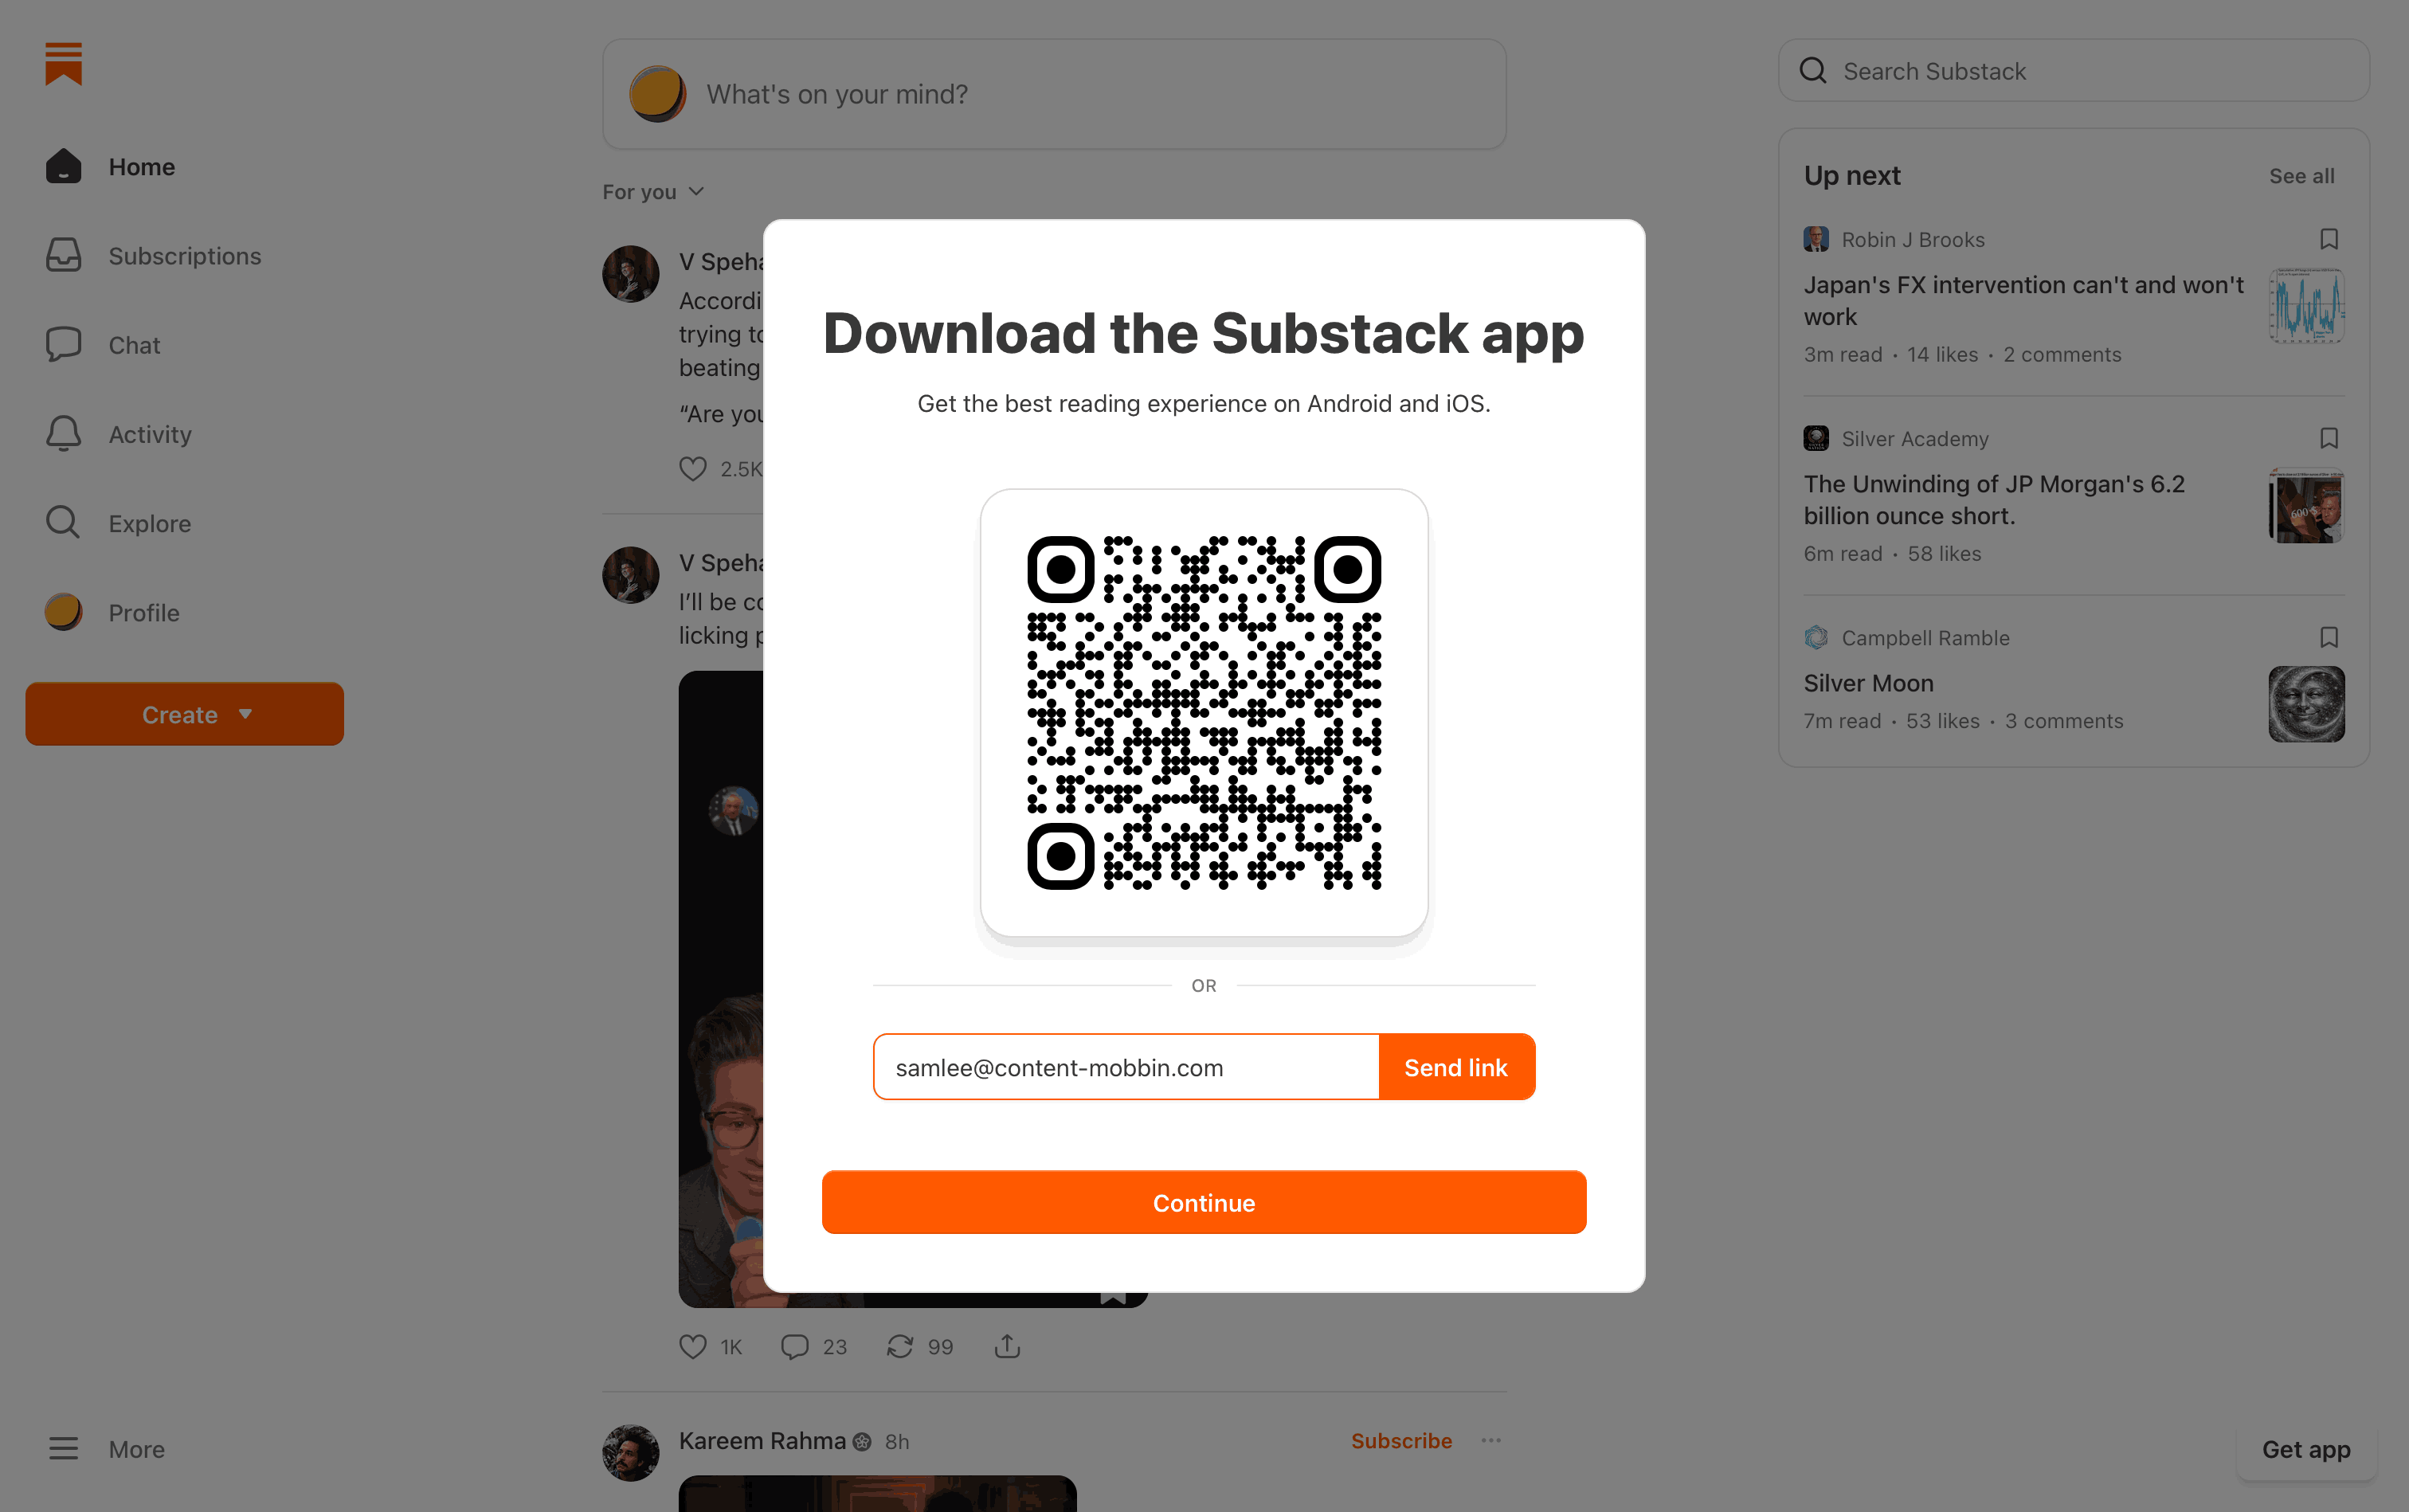This screenshot has height=1512, width=2409.
Task: Bookmark the Silver Academy article
Action: click(2328, 438)
